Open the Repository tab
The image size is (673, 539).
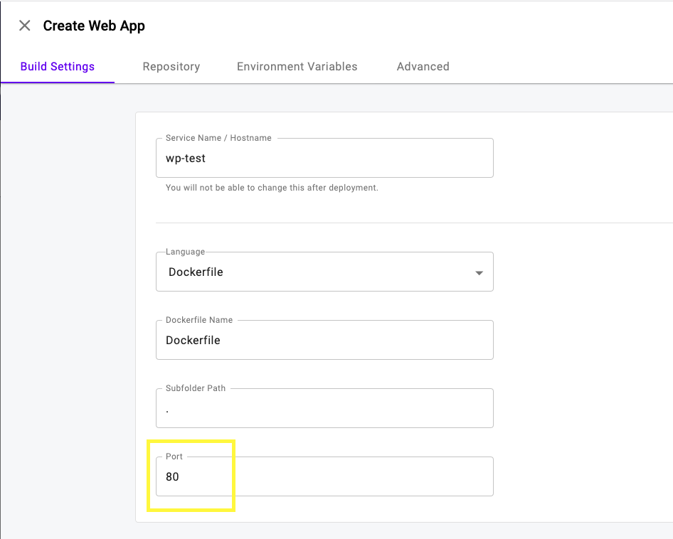[x=171, y=67]
